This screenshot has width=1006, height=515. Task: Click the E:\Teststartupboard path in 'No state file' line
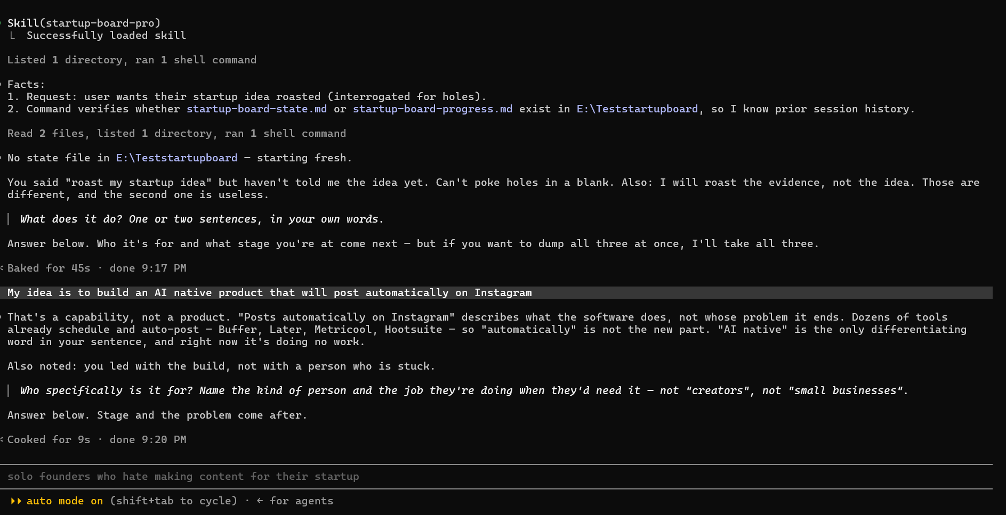click(x=176, y=158)
